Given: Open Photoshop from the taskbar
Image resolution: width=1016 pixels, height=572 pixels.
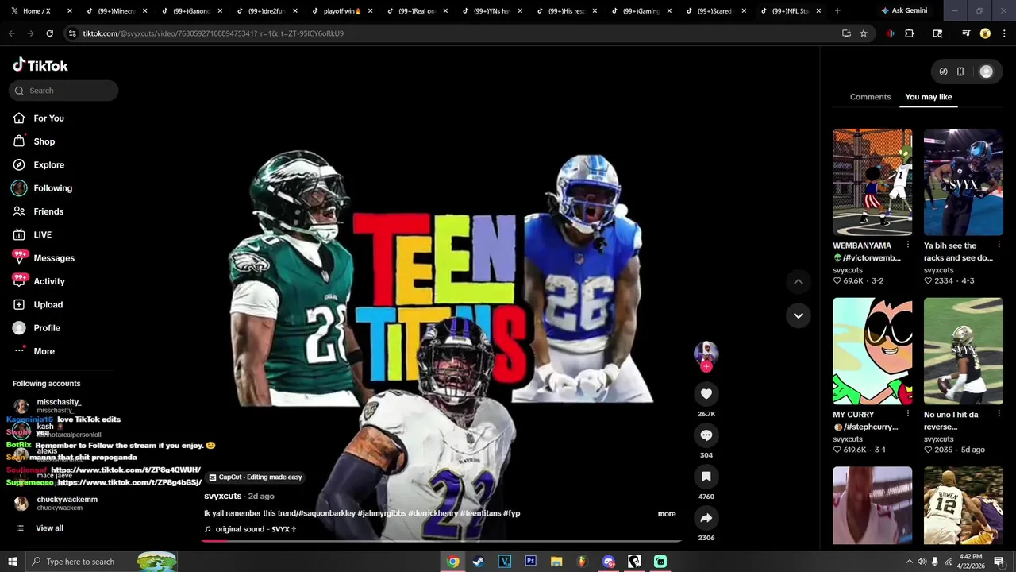Looking at the screenshot, I should 530,562.
